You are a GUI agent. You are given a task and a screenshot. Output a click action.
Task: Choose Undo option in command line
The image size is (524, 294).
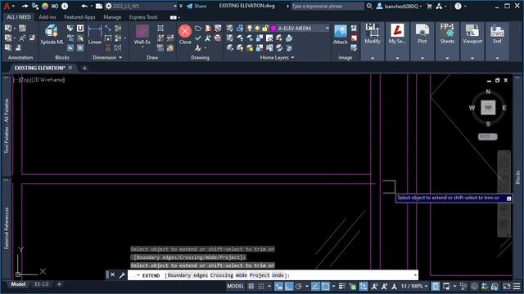click(x=278, y=275)
